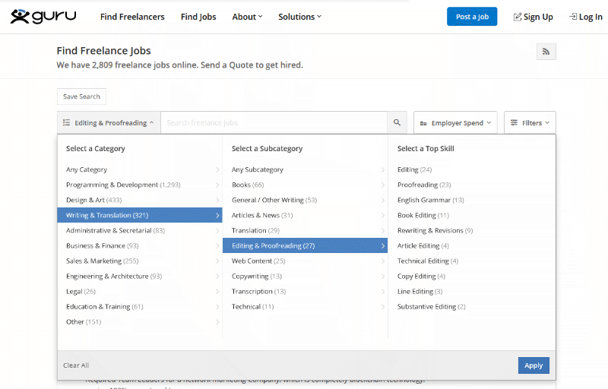Select Transcription subcategory
Image resolution: width=608 pixels, height=389 pixels.
point(306,291)
